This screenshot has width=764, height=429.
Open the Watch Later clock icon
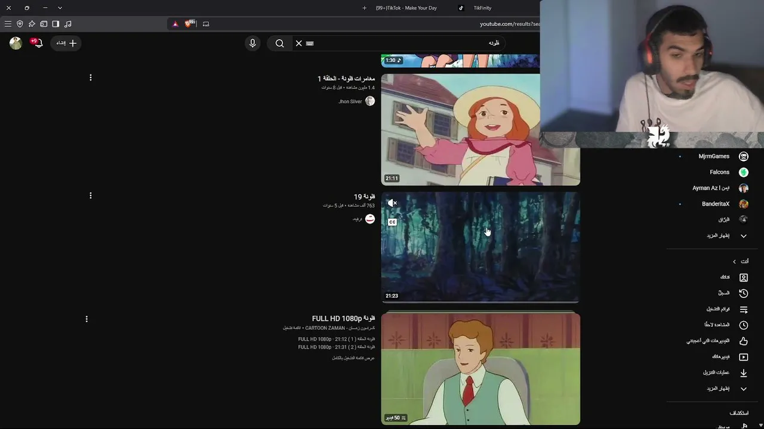tap(744, 325)
